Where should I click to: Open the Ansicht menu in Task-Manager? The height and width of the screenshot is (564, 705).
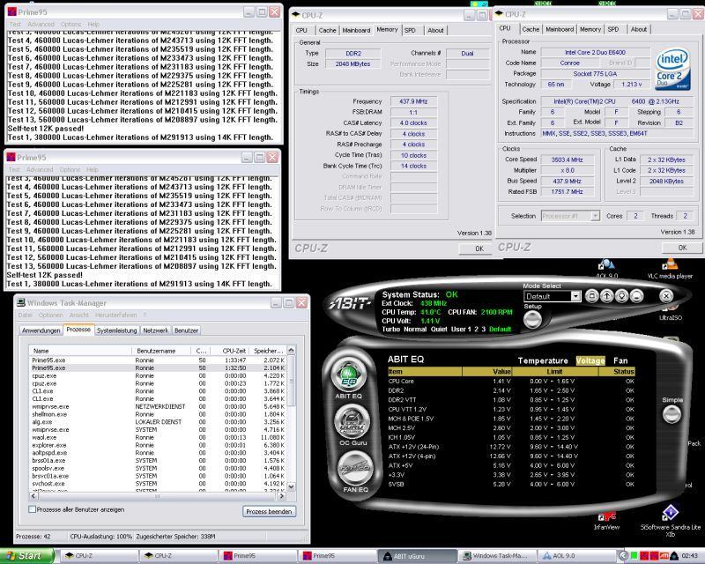(79, 315)
